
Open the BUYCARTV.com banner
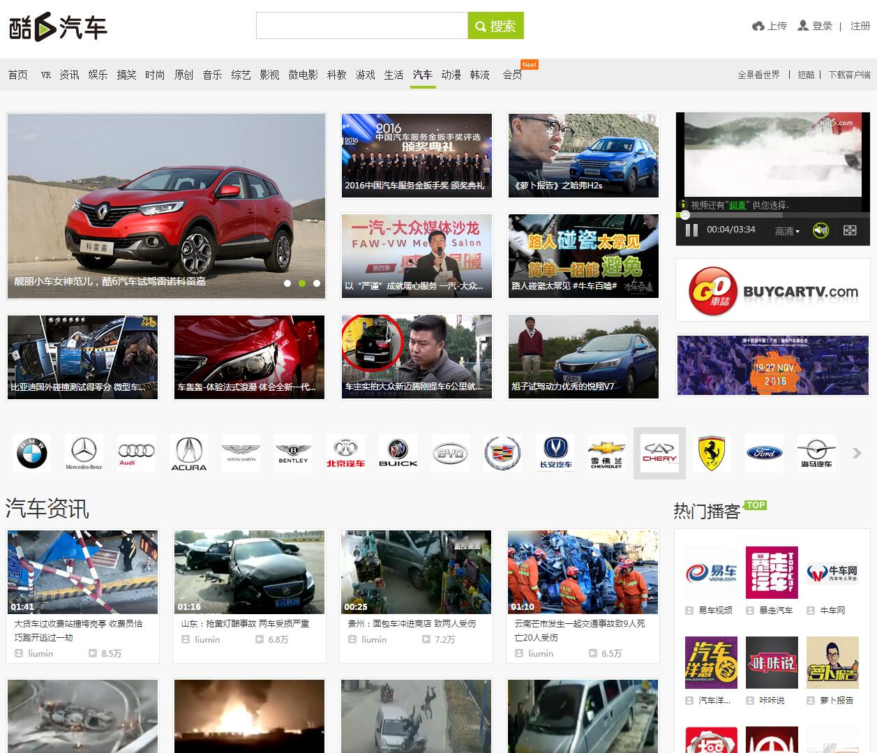point(773,290)
